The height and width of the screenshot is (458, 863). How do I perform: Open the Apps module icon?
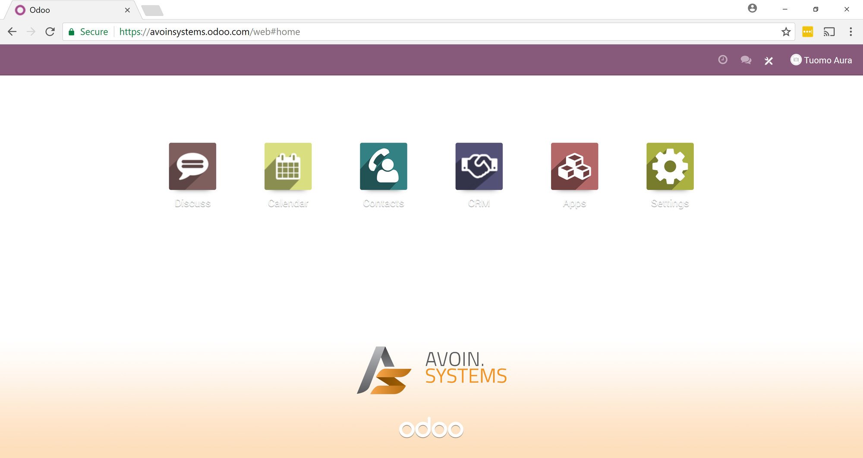574,166
